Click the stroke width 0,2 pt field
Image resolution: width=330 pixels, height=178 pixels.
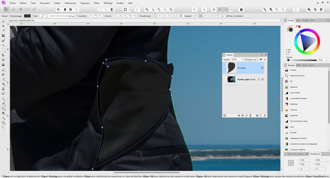click(61, 16)
